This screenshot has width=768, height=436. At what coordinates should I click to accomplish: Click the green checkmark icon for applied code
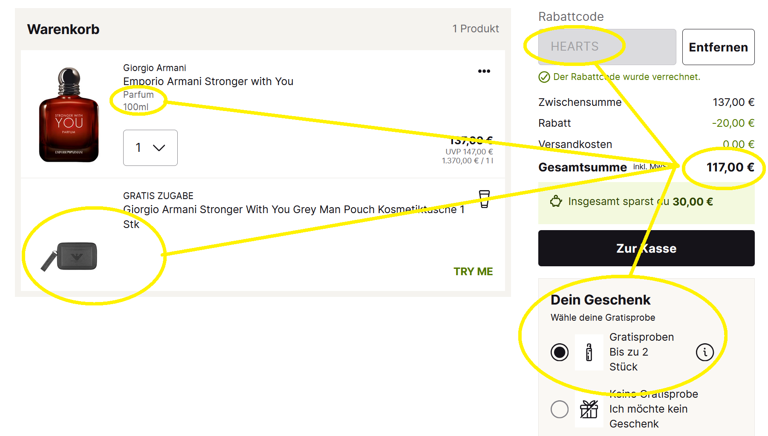pyautogui.click(x=544, y=77)
